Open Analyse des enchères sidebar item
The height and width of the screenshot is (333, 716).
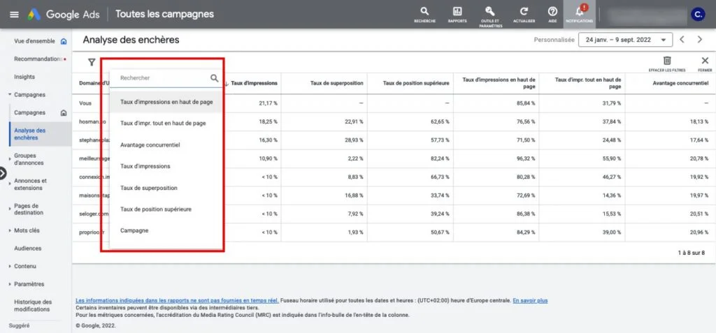coord(40,133)
